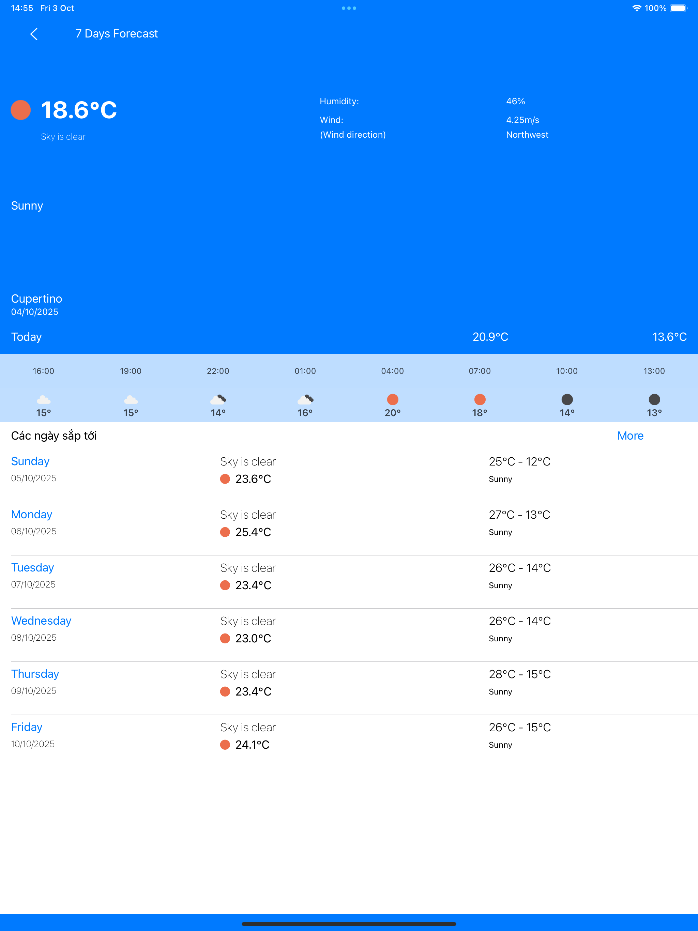Tap the 7 Days Forecast title
Screen dimensions: 698x931
pos(116,34)
